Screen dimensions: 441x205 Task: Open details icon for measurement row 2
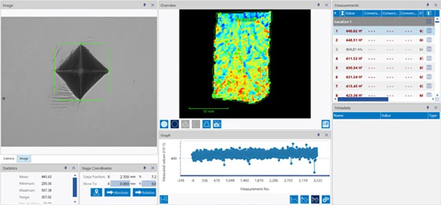pyautogui.click(x=429, y=40)
